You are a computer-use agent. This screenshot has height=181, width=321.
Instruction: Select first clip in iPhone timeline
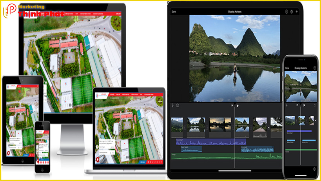pyautogui.click(x=290, y=121)
